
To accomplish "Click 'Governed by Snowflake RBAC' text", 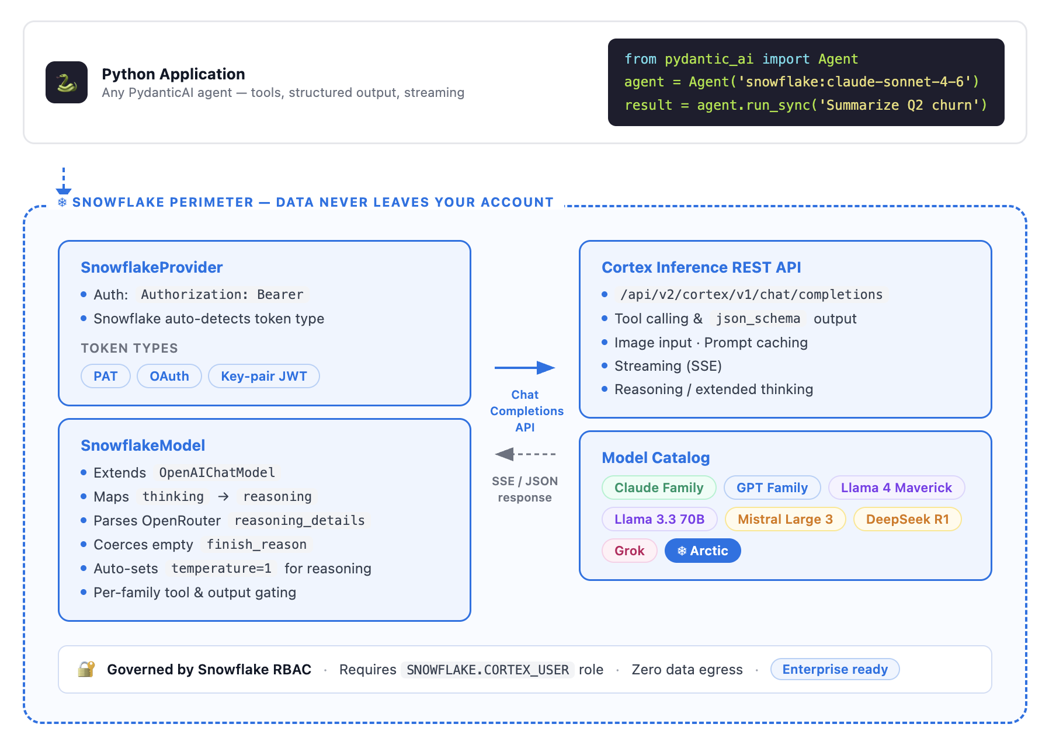I will (209, 670).
